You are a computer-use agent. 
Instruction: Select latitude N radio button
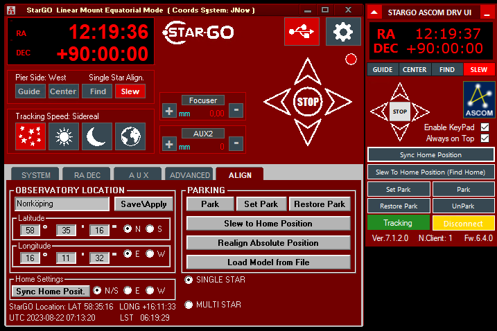pos(128,229)
